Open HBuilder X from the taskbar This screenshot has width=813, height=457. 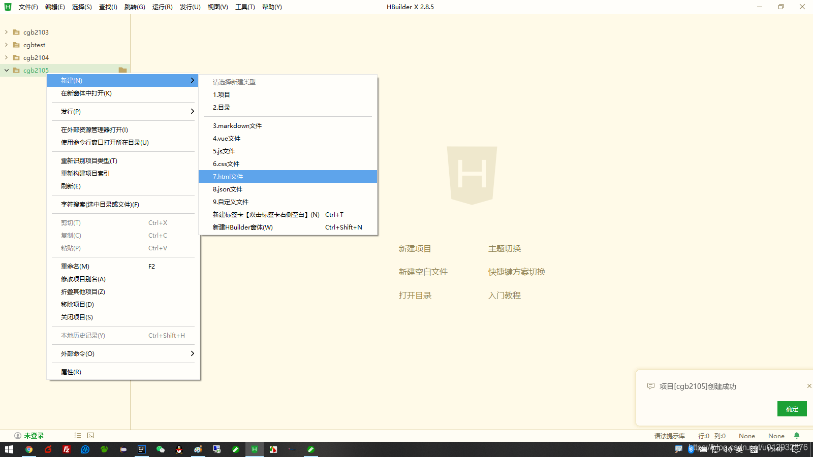click(x=254, y=449)
